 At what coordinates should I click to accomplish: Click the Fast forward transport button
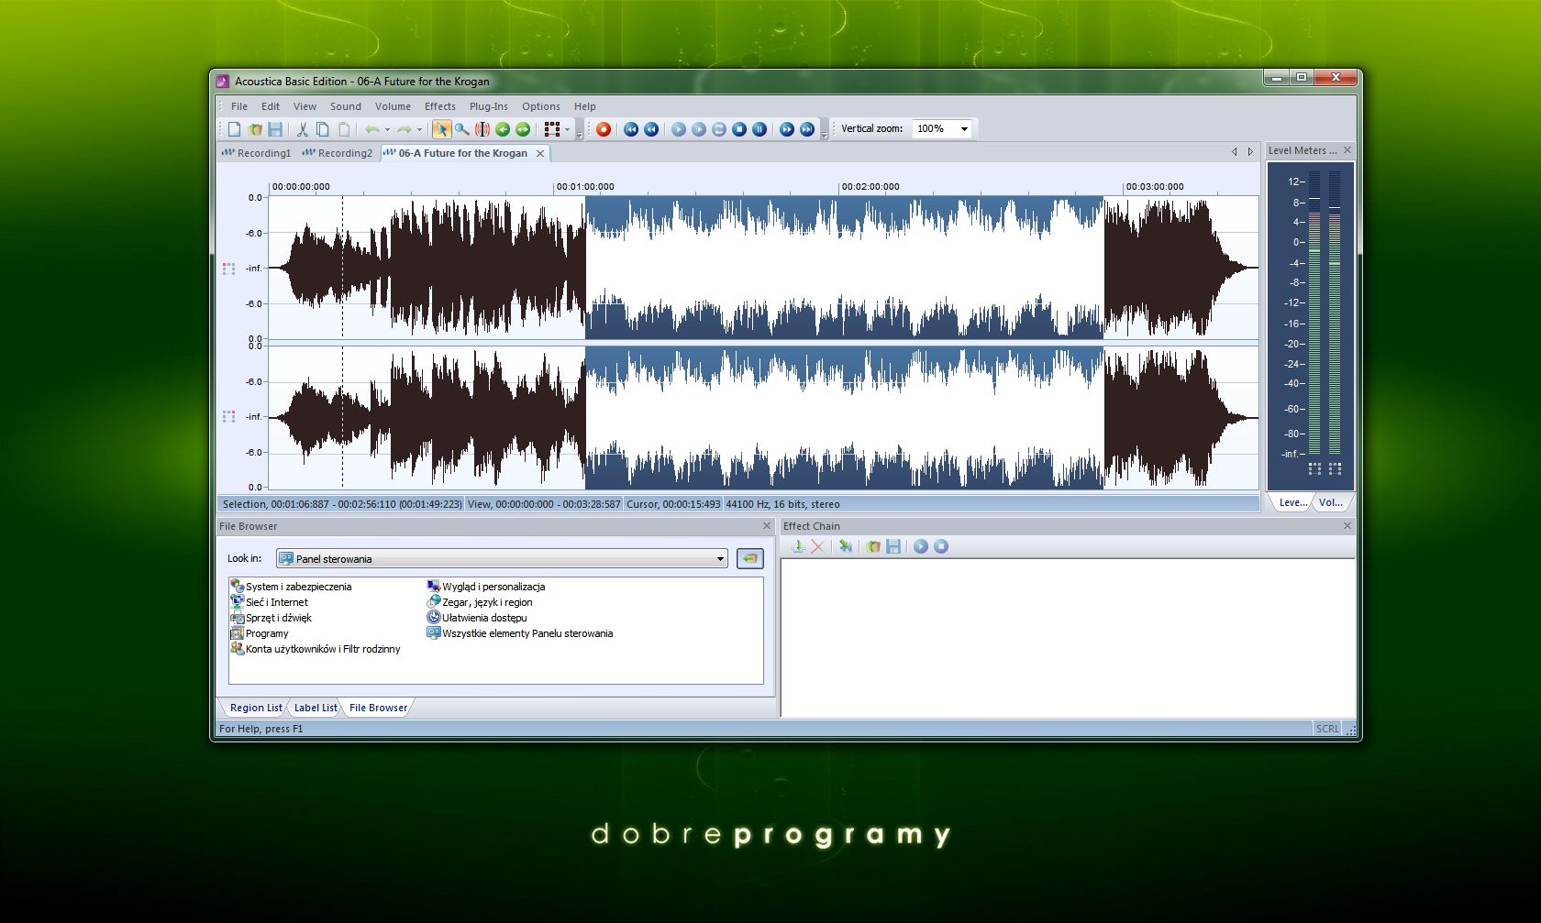pos(787,129)
